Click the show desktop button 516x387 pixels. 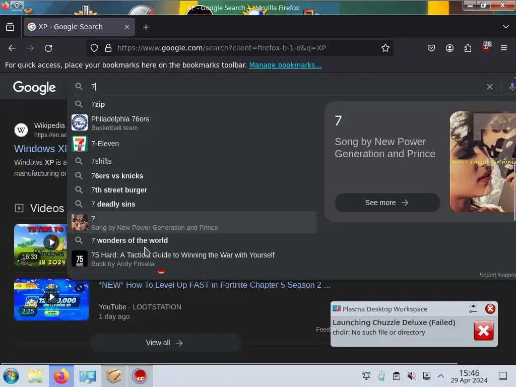pyautogui.click(x=503, y=376)
